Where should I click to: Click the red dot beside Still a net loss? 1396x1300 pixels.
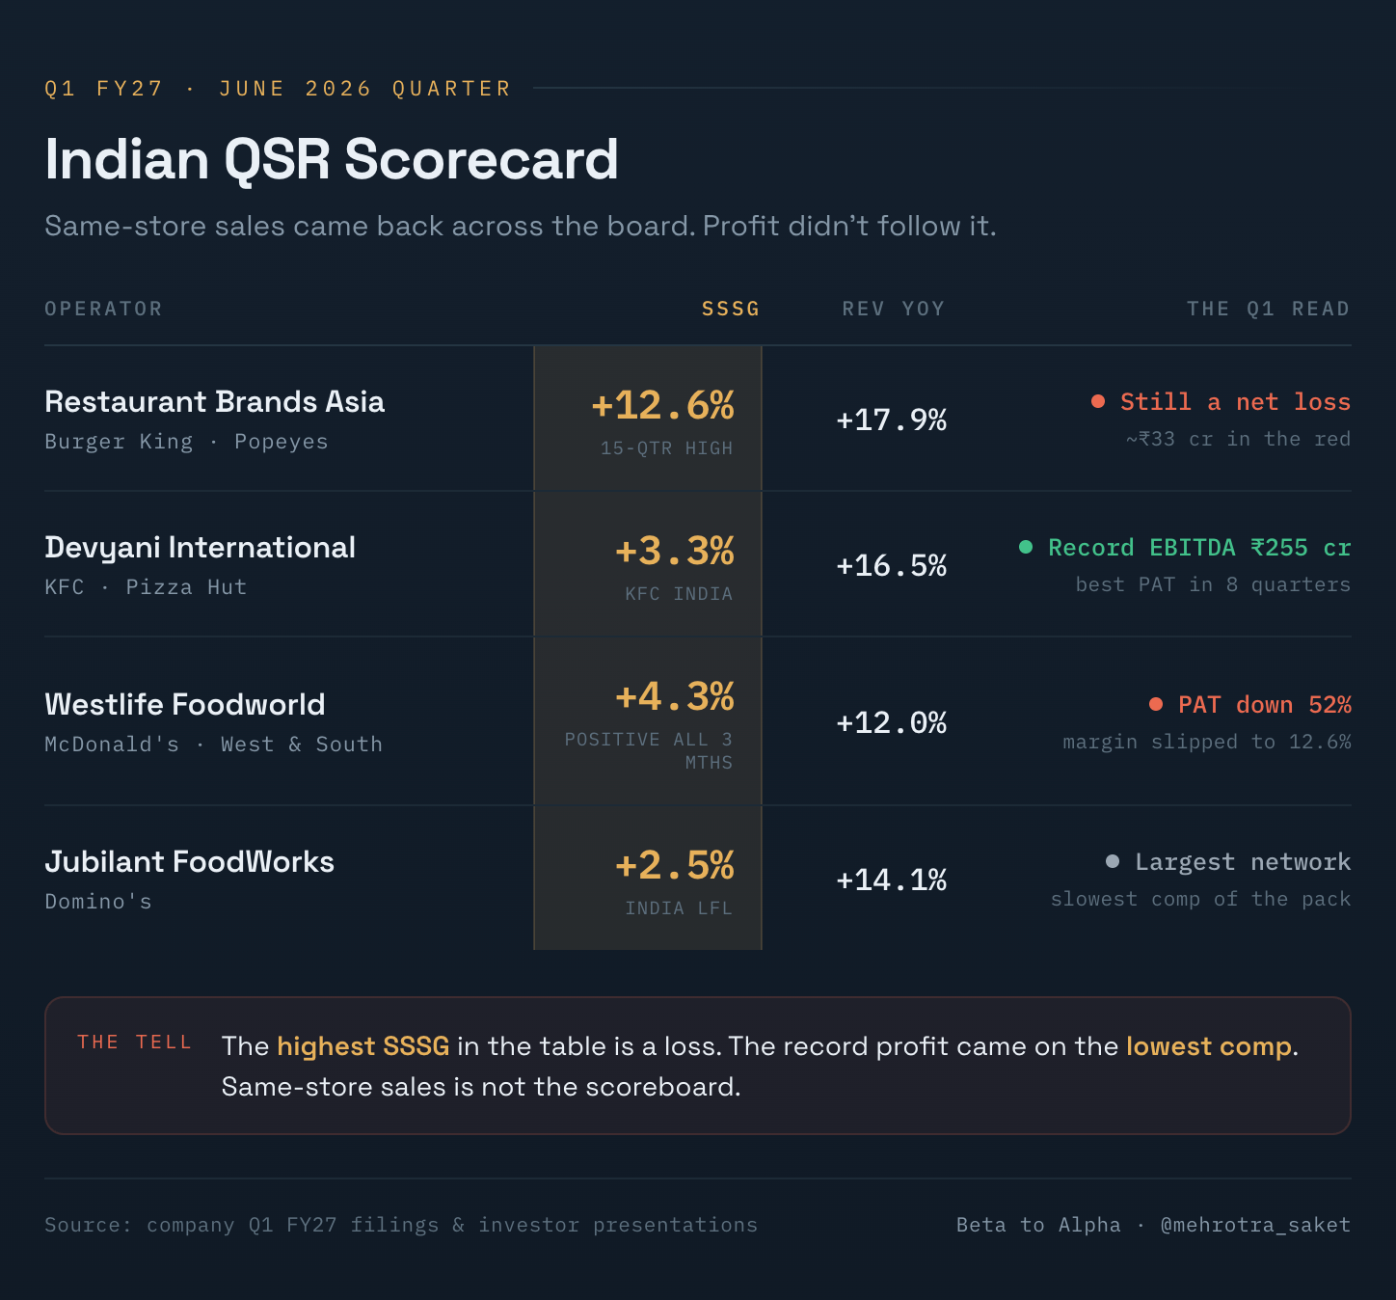pyautogui.click(x=1098, y=401)
